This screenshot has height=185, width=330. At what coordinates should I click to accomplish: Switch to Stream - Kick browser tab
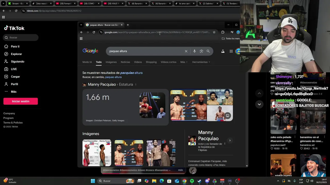click(x=18, y=4)
